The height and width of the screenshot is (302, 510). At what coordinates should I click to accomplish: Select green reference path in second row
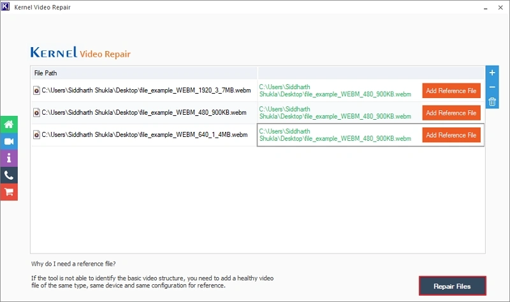point(335,113)
